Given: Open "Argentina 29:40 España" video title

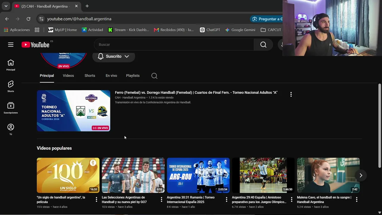Looking at the screenshot, I should pos(259,199).
